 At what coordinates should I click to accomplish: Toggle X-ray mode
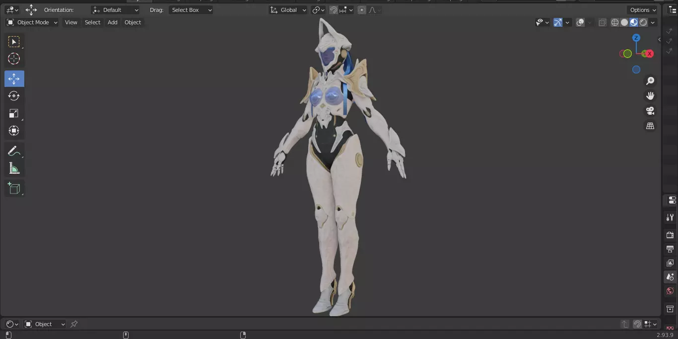[602, 22]
